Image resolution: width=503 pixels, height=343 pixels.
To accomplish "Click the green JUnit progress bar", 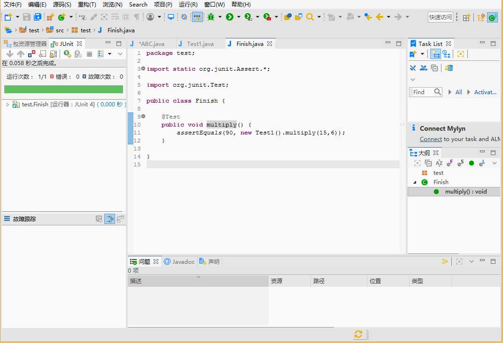I will point(63,89).
